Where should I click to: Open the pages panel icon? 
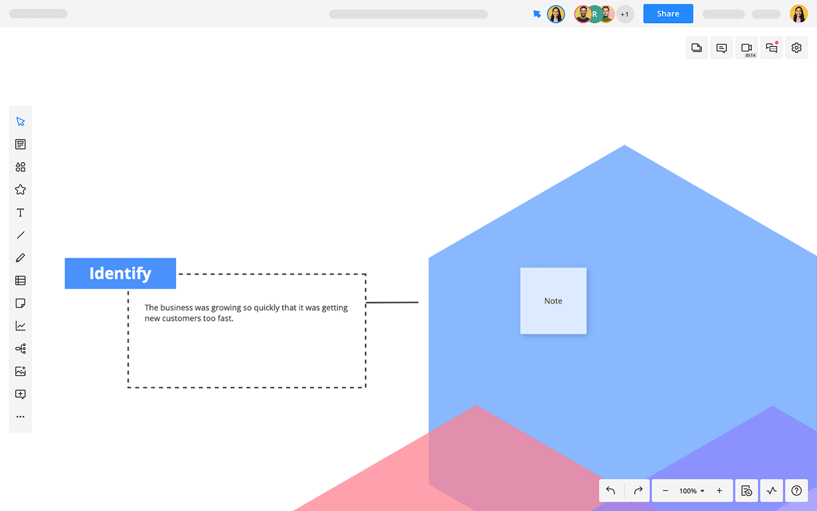697,48
